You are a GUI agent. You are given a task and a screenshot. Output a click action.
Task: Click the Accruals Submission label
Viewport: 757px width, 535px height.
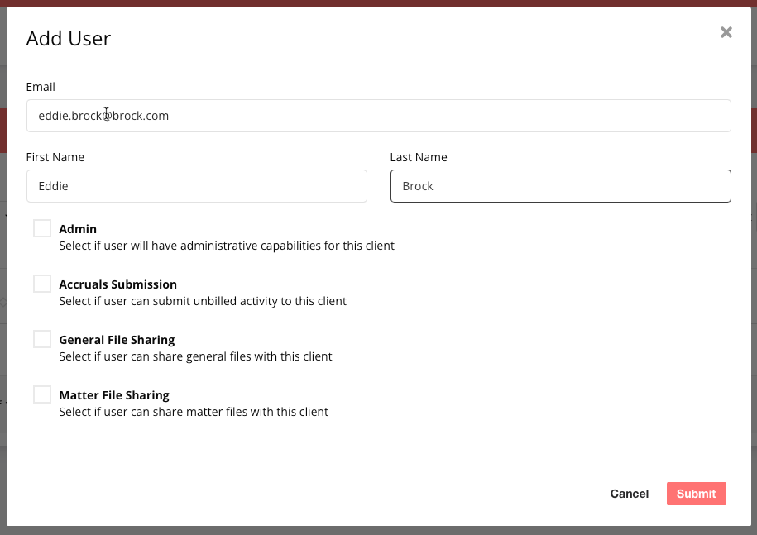[x=117, y=284]
